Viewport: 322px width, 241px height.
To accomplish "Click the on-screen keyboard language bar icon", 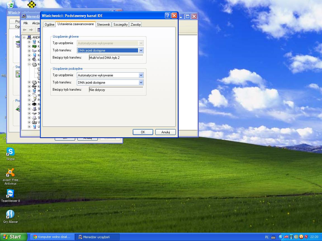I will point(273,237).
